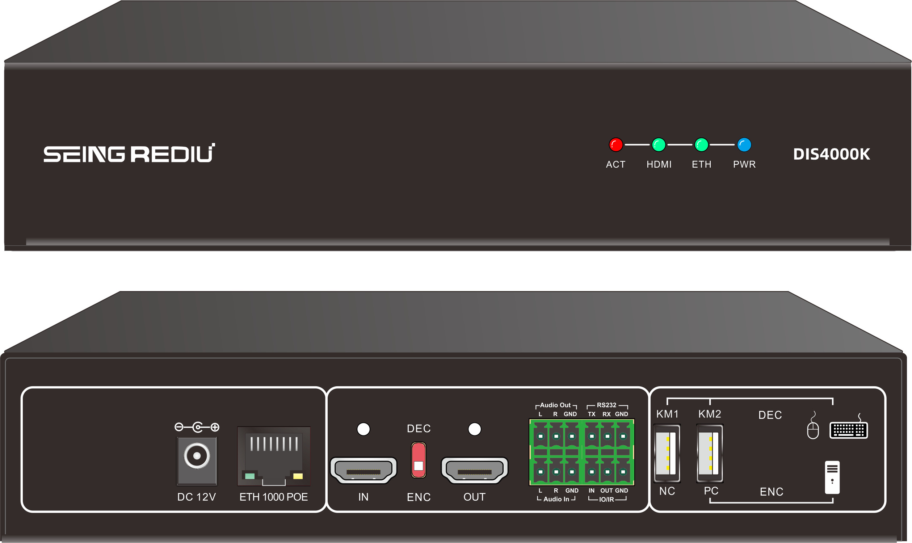This screenshot has width=912, height=543.
Task: Click the ENC label beside the PC tower icon
Action: pyautogui.click(x=772, y=491)
